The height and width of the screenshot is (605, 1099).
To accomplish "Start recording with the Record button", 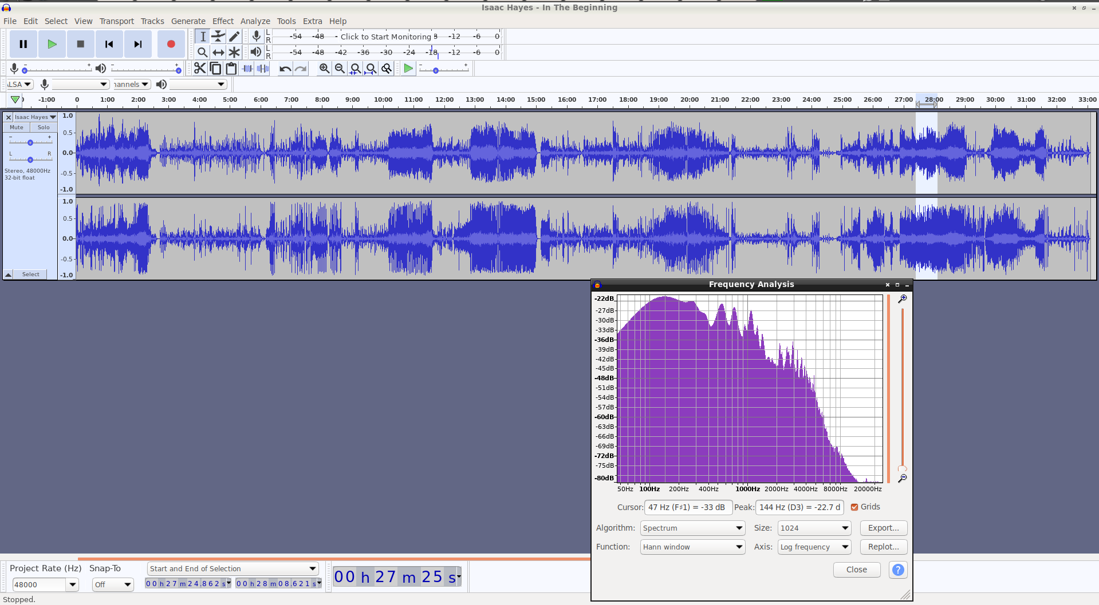I will click(x=171, y=44).
